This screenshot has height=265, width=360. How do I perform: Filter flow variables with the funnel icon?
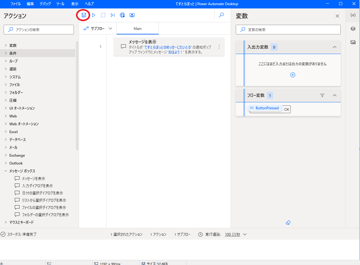click(x=322, y=95)
